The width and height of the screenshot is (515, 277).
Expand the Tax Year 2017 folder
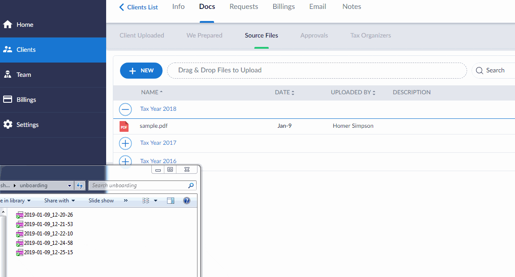coord(125,143)
